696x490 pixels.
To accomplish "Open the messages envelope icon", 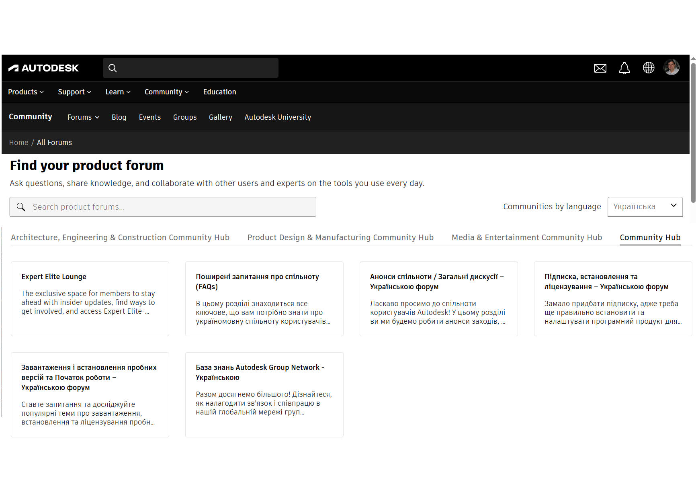I will click(x=600, y=68).
